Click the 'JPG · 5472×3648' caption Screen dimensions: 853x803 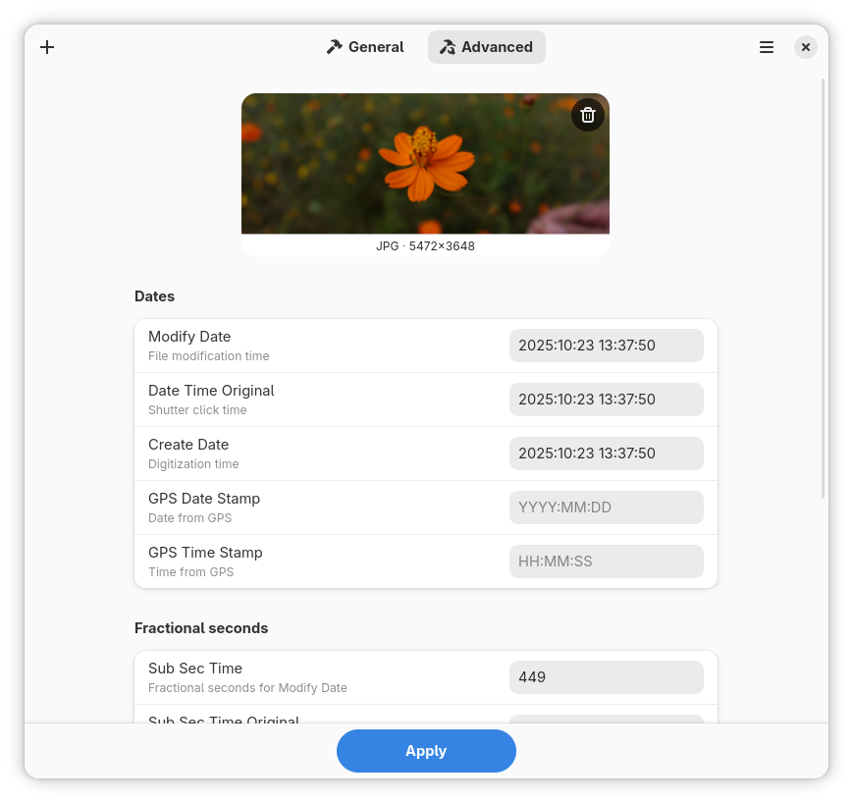tap(425, 246)
